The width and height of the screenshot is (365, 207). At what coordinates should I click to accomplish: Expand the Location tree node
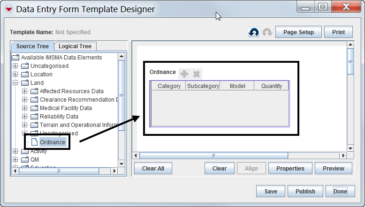click(x=15, y=74)
